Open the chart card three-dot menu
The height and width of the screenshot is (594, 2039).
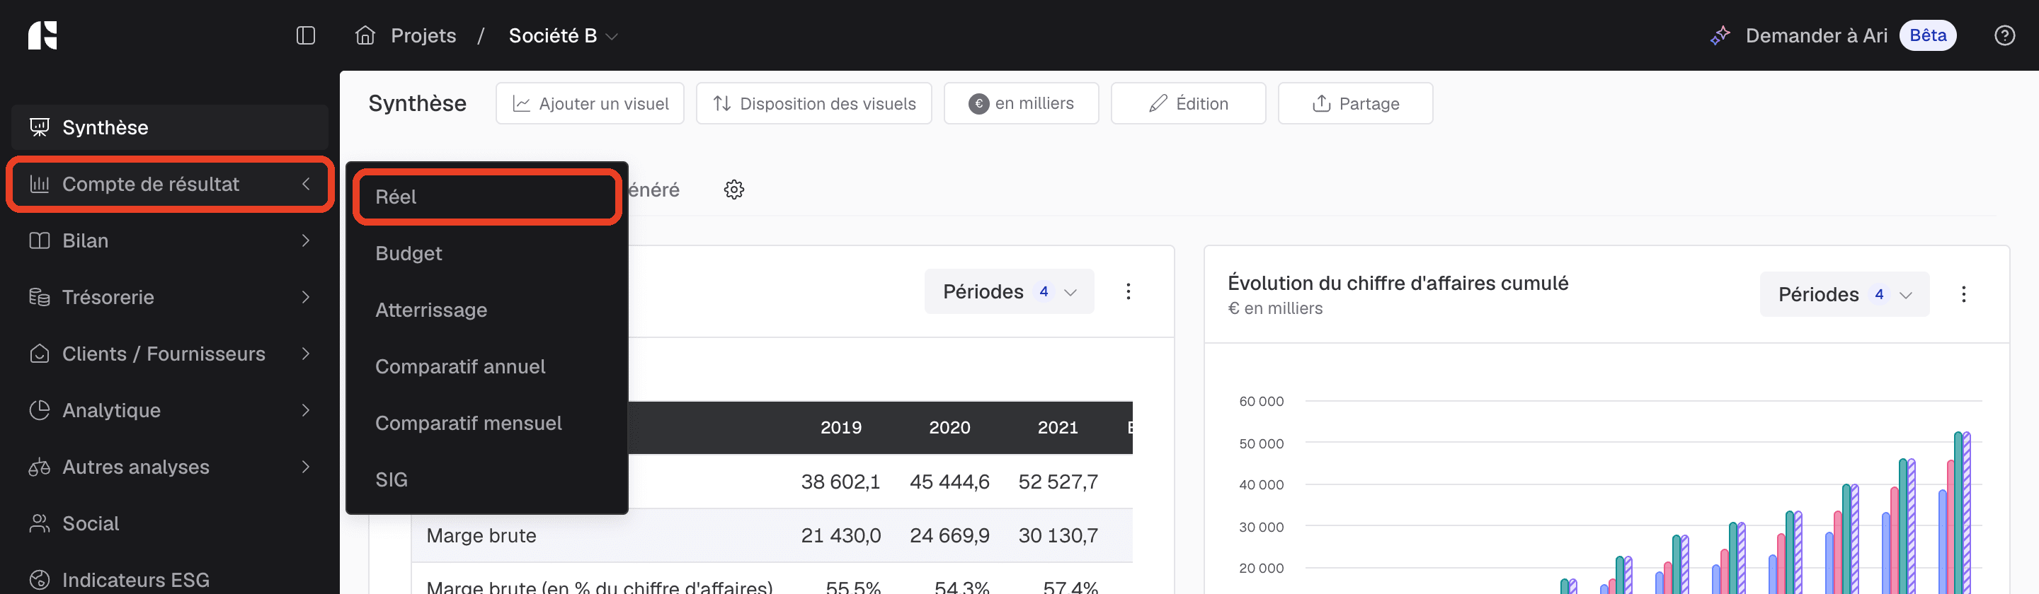tap(1963, 294)
